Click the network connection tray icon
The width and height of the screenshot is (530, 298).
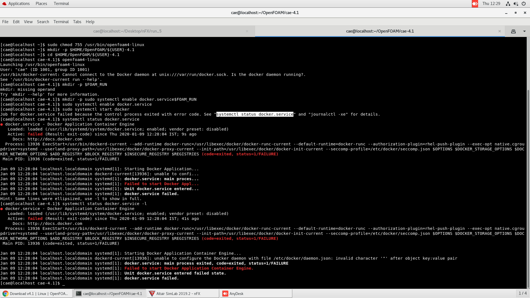pyautogui.click(x=508, y=4)
